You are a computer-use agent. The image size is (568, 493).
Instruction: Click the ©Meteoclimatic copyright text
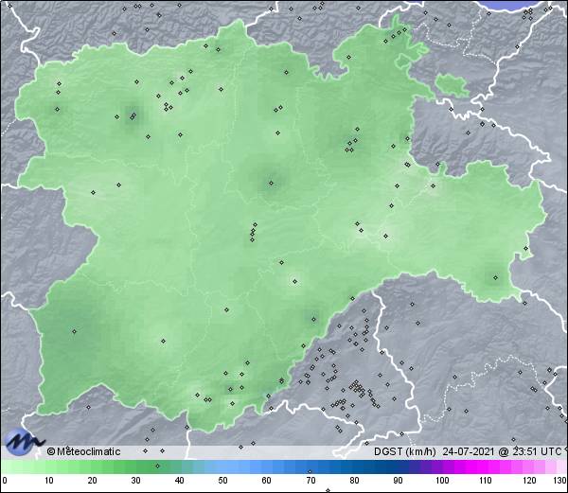[83, 451]
